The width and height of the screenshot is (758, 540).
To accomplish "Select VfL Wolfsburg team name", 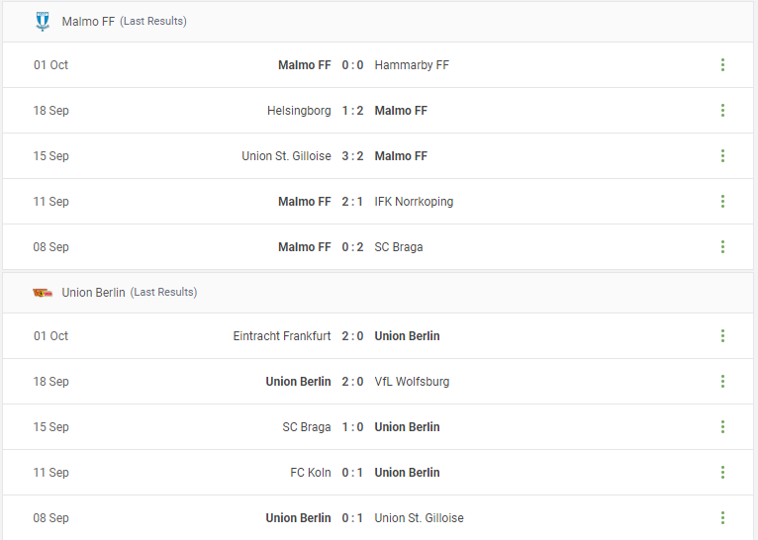I will pyautogui.click(x=412, y=382).
